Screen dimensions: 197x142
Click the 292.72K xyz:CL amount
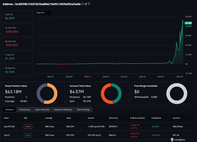tap(95, 135)
